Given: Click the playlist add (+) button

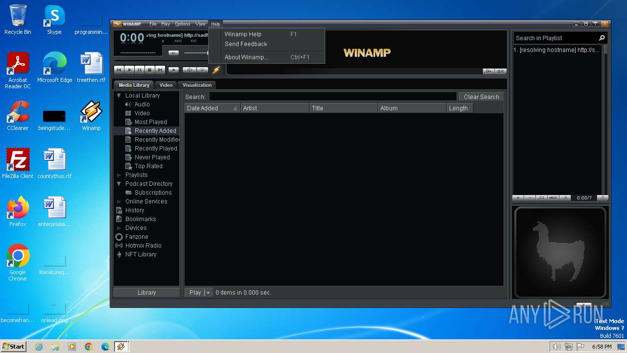Looking at the screenshot, I should tap(518, 198).
